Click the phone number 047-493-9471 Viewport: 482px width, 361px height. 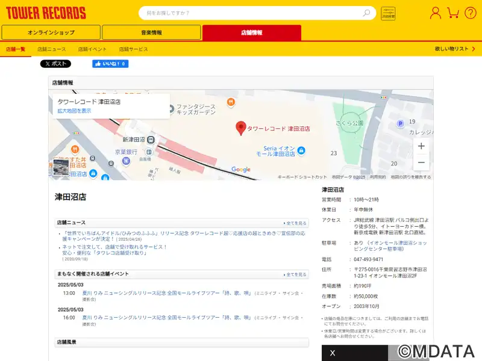368,259
